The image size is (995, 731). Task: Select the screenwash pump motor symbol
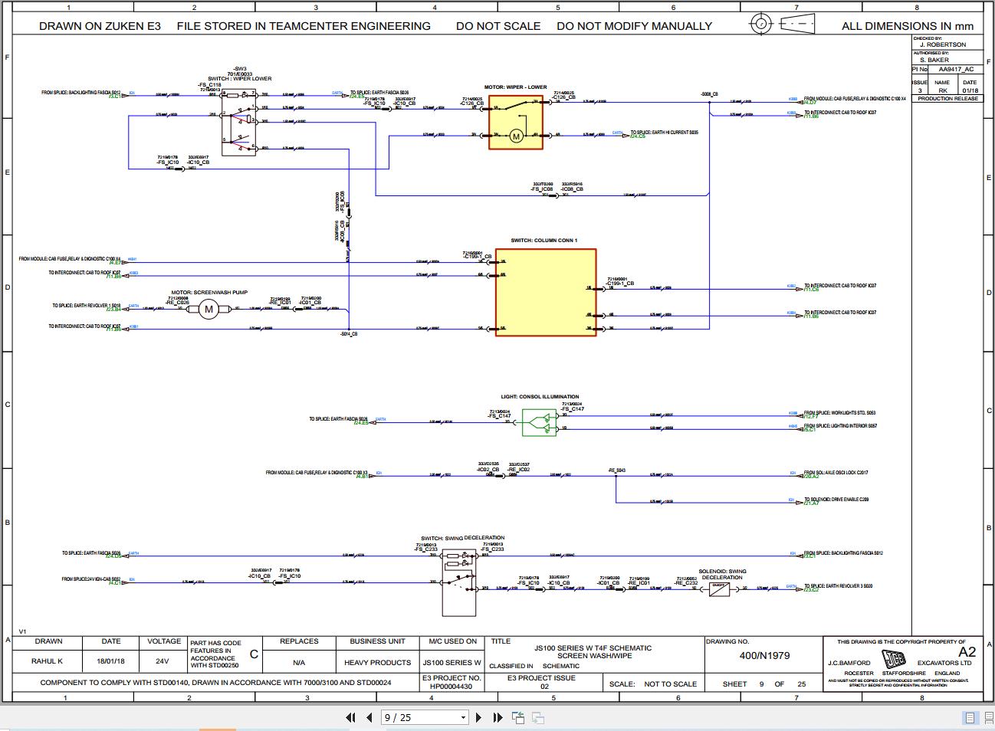(x=209, y=309)
